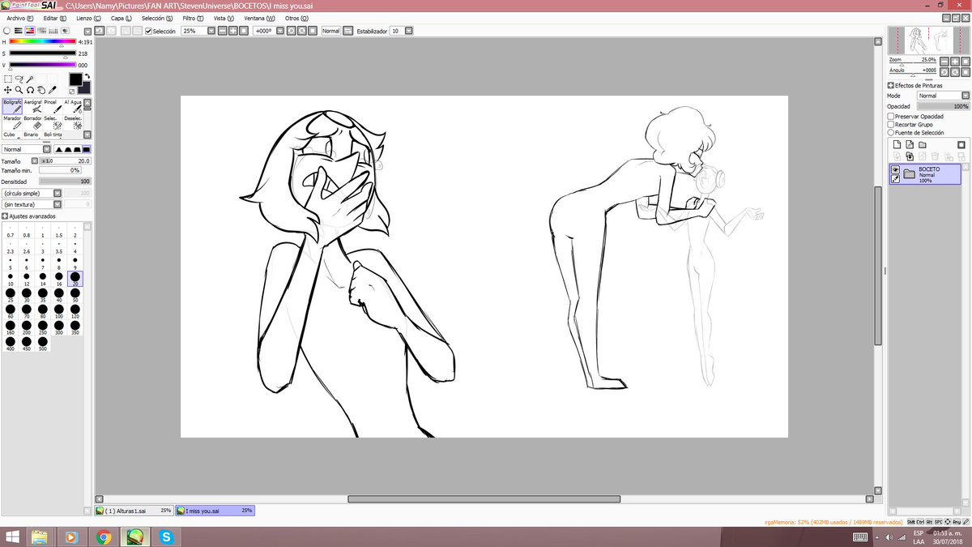Choose brush size 0.7 preset
The width and height of the screenshot is (972, 547).
(x=11, y=230)
